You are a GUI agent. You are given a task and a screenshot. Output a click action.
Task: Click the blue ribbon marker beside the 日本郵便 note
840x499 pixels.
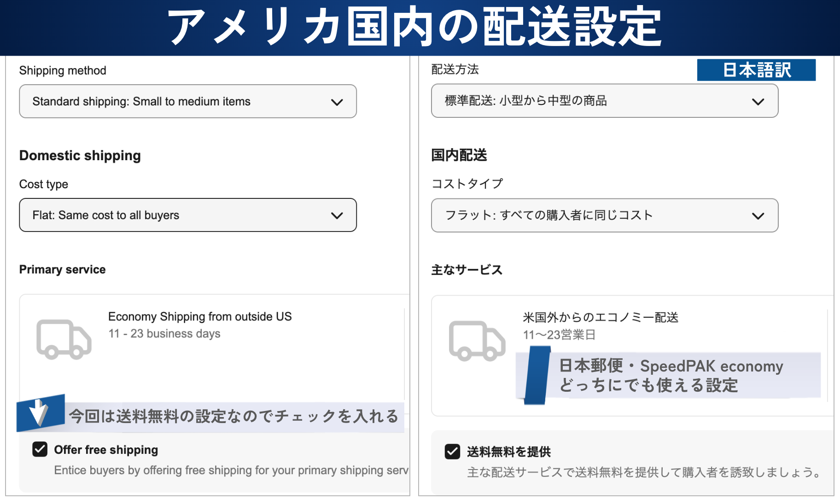click(537, 375)
